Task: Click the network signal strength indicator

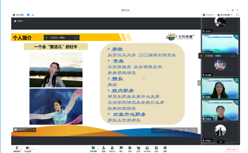Action: click(x=33, y=15)
